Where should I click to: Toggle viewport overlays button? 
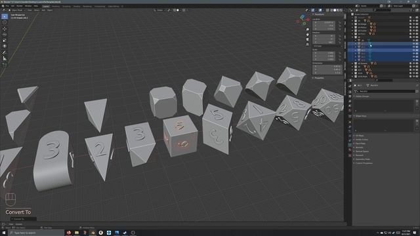320,10
